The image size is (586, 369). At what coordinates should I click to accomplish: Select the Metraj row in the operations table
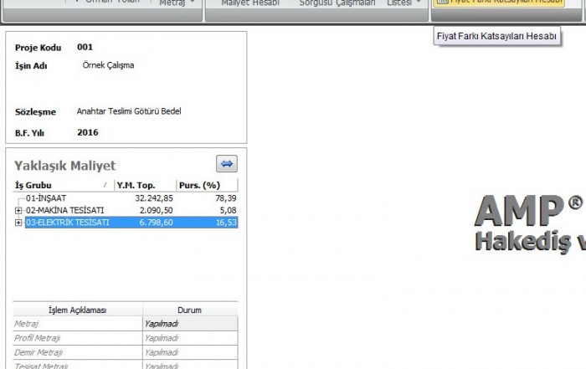coord(77,323)
